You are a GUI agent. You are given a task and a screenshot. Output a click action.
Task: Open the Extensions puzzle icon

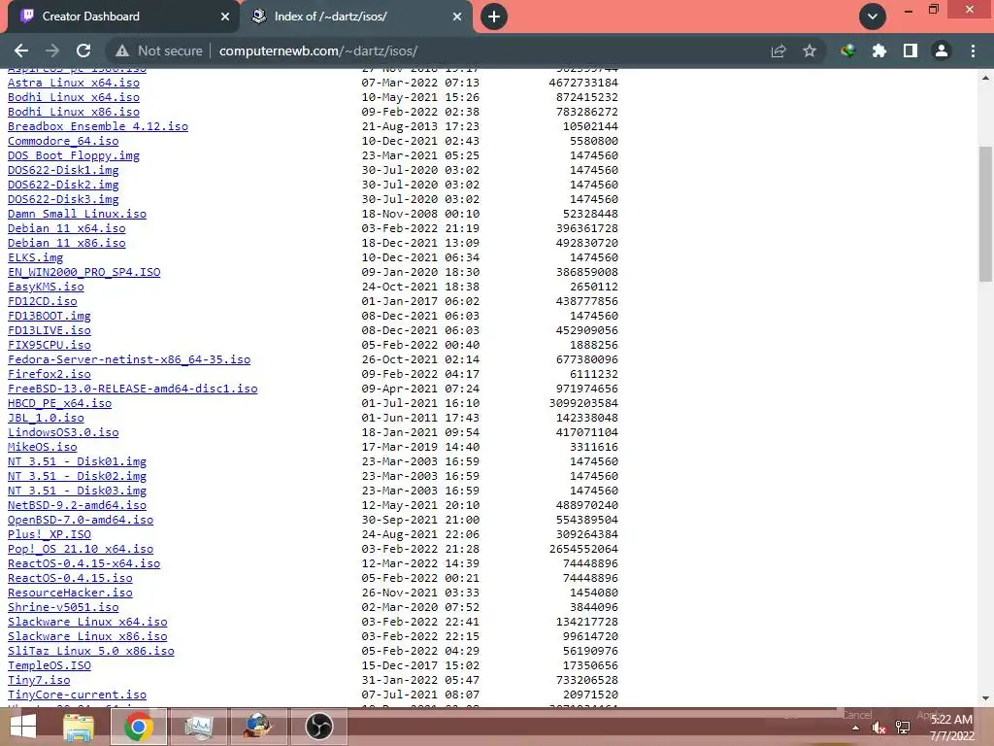(879, 51)
